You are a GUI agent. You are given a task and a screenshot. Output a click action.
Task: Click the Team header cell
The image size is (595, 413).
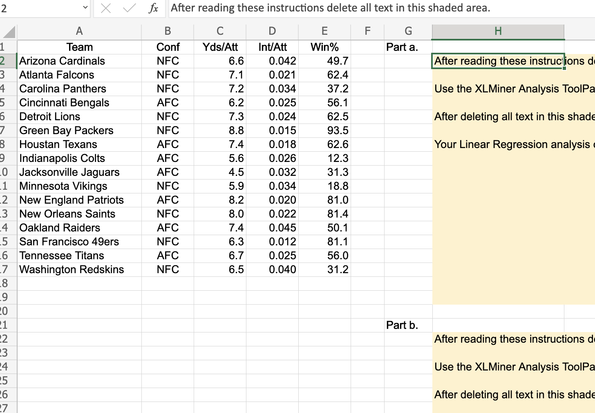[79, 47]
